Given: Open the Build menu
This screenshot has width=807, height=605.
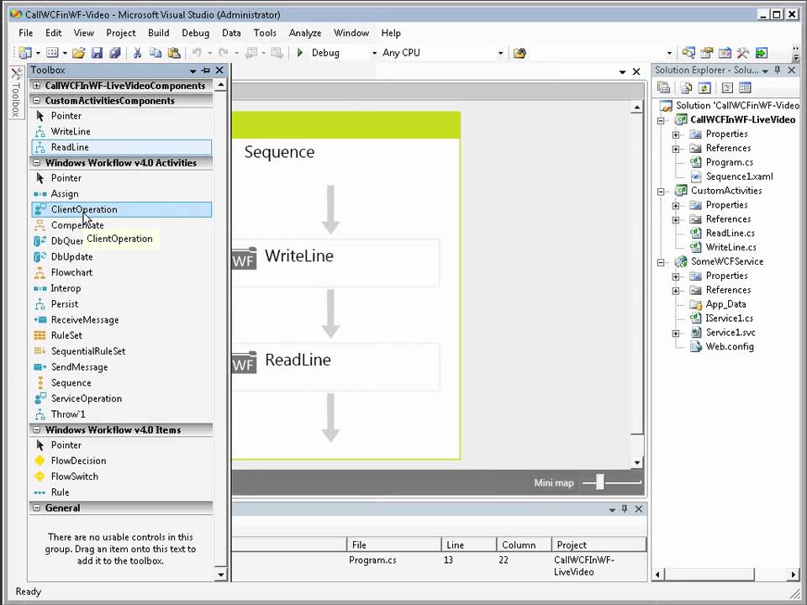Looking at the screenshot, I should coord(159,33).
